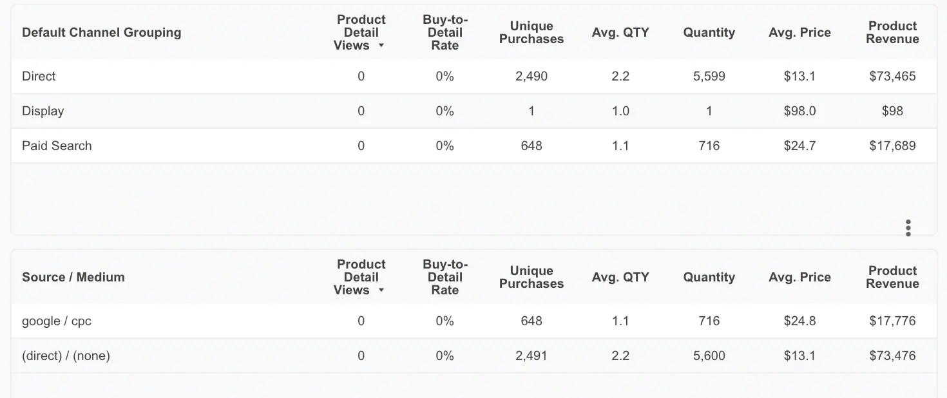Screen dimensions: 947x398
Task: Click Unique Purchases header in top table
Action: [531, 33]
